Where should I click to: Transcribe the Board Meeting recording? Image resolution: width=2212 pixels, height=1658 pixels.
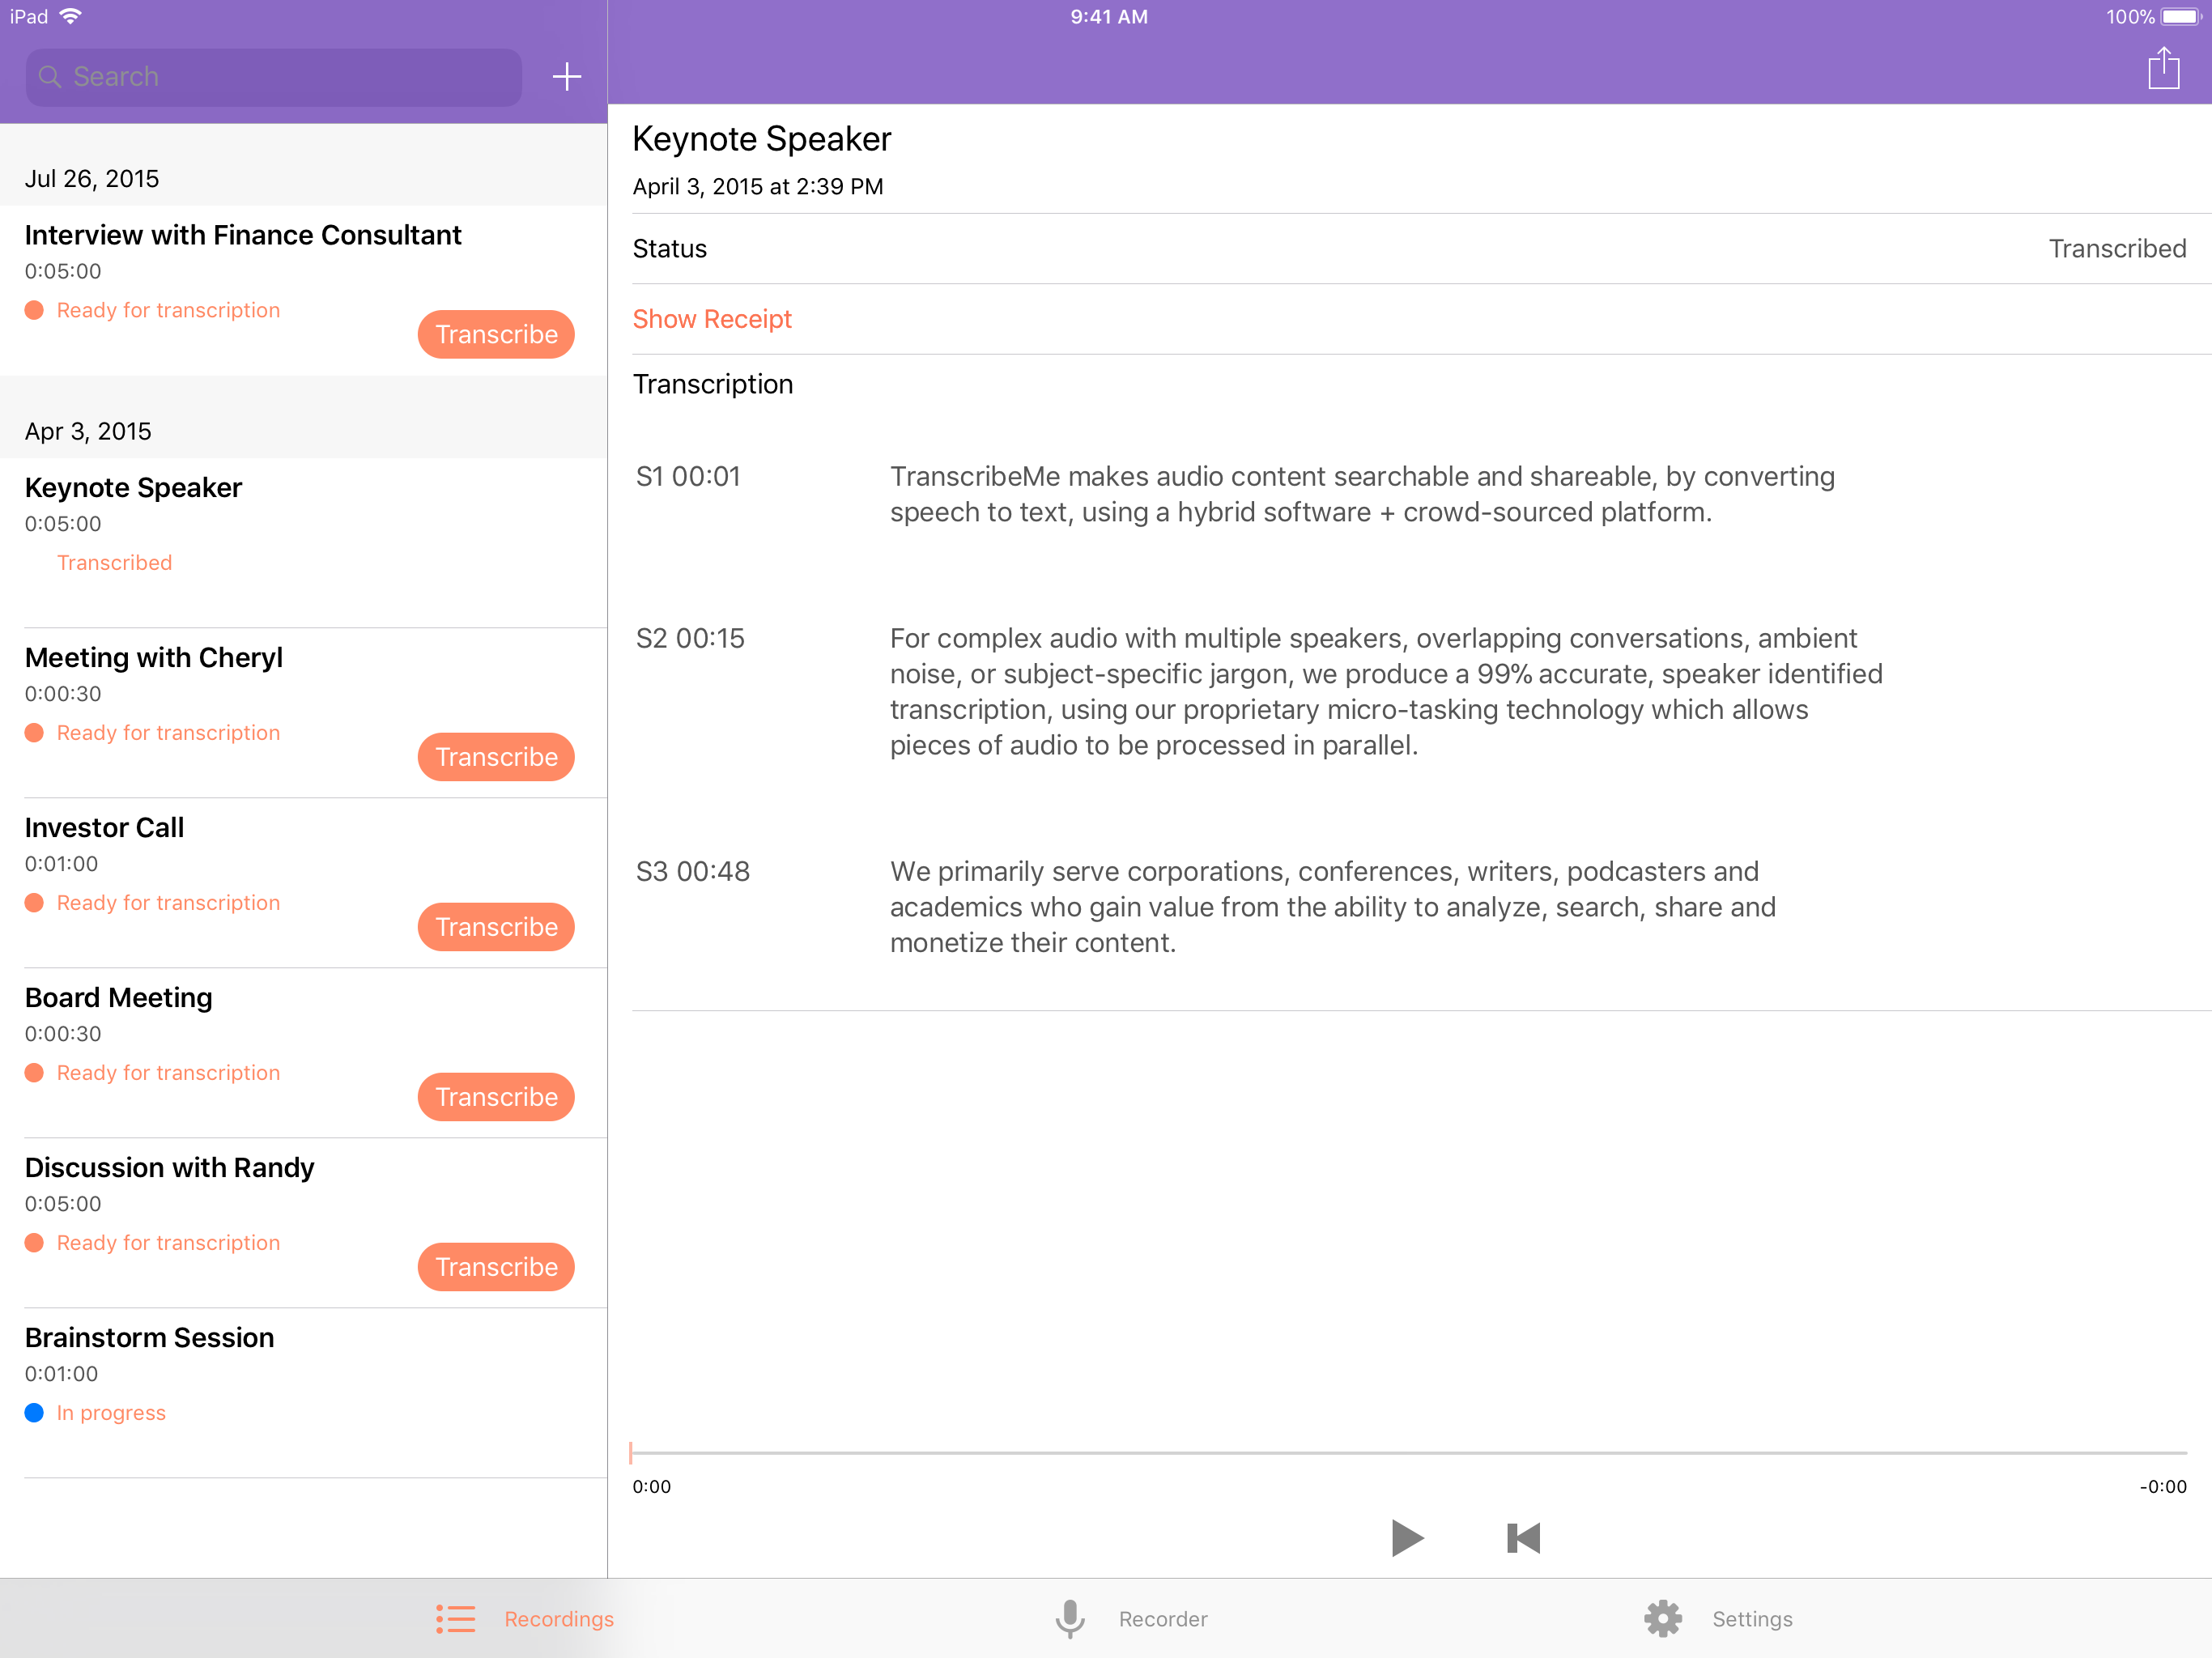pos(496,1097)
